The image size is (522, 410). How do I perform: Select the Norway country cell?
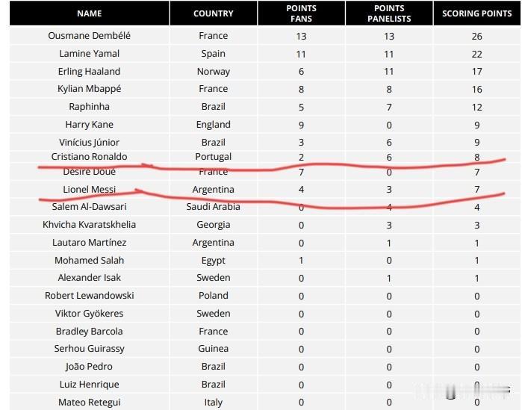click(213, 72)
